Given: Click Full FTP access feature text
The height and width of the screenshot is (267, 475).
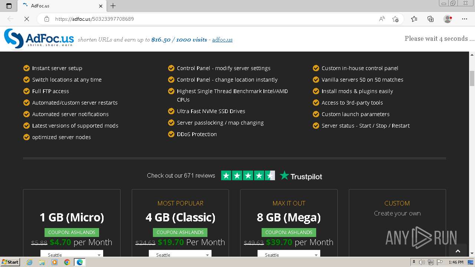Looking at the screenshot, I should click(50, 91).
